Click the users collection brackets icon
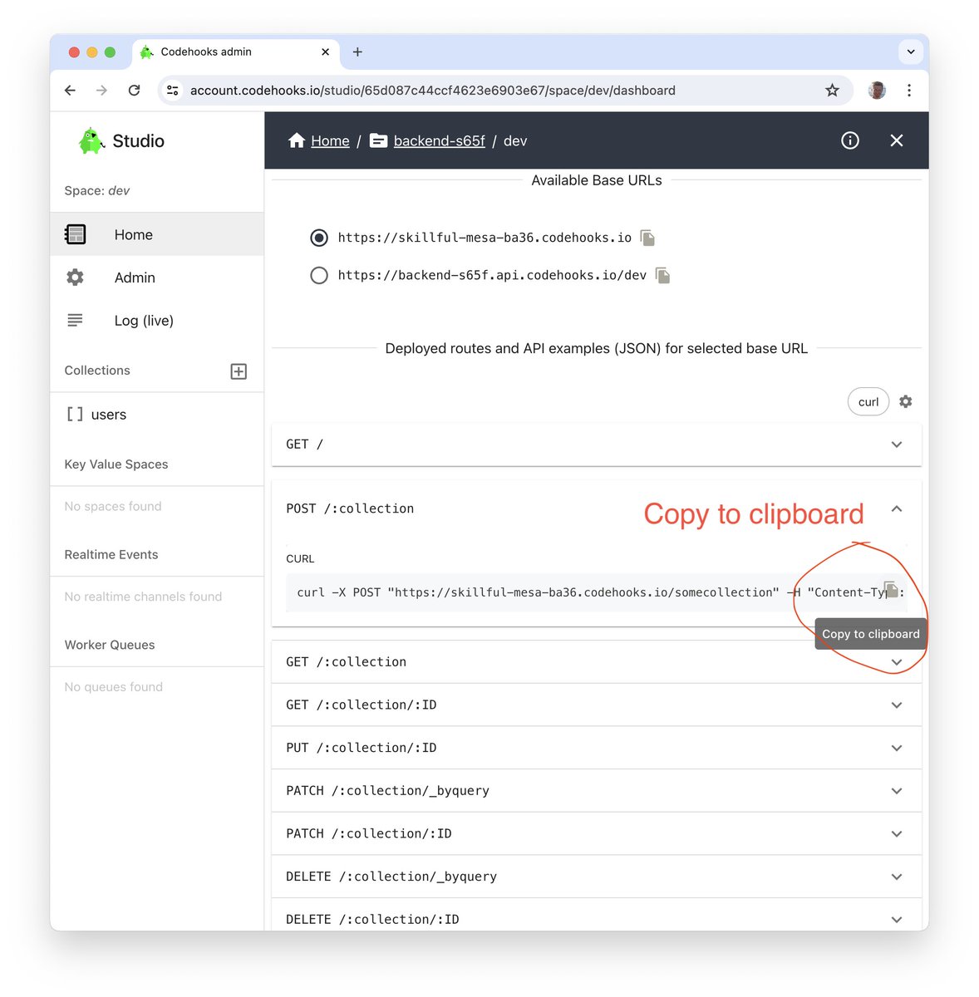The height and width of the screenshot is (997, 979). pos(75,415)
